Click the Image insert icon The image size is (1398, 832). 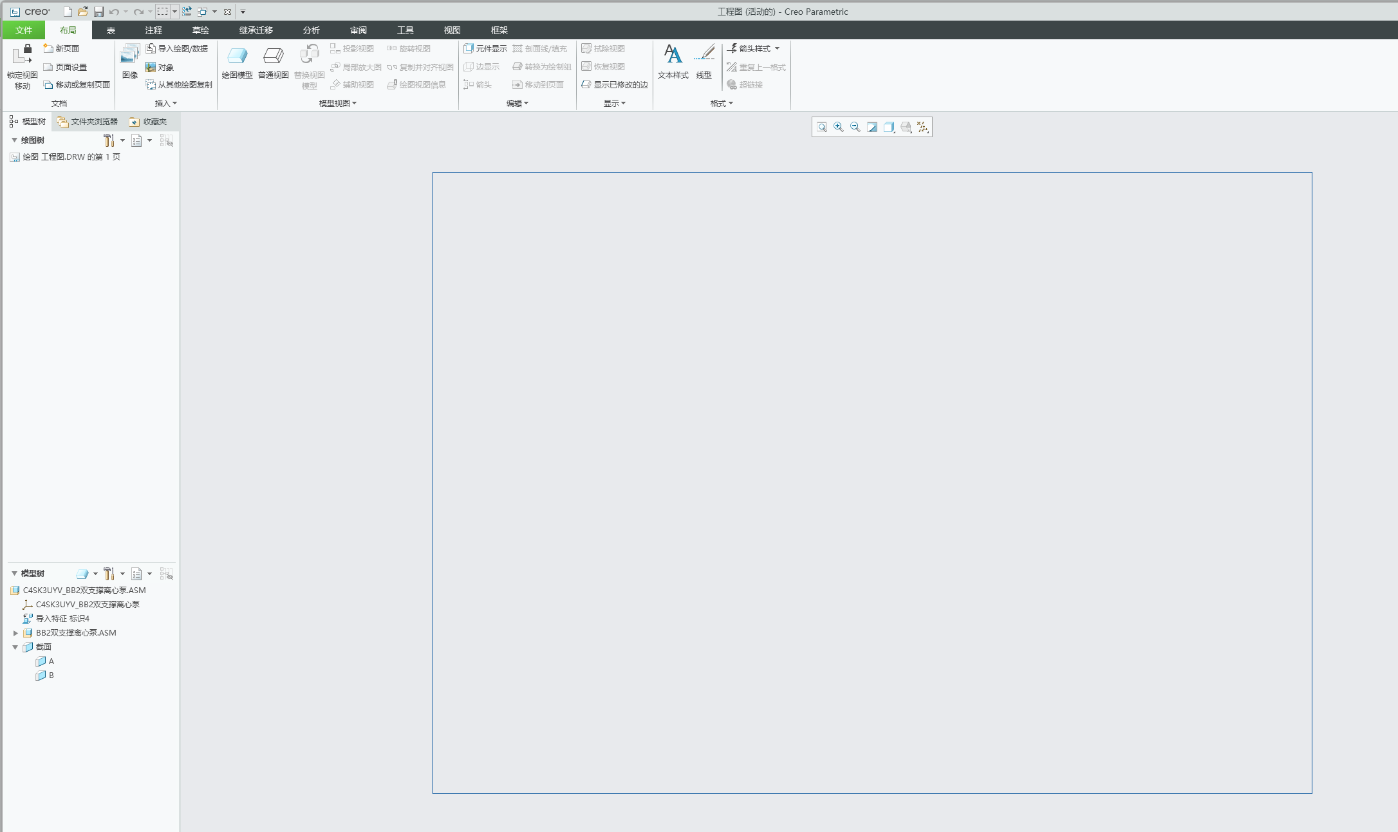(129, 61)
